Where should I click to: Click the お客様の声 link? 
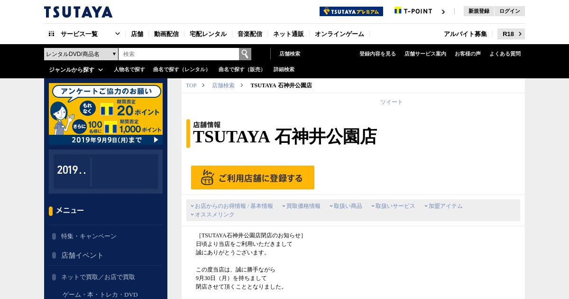tap(468, 54)
